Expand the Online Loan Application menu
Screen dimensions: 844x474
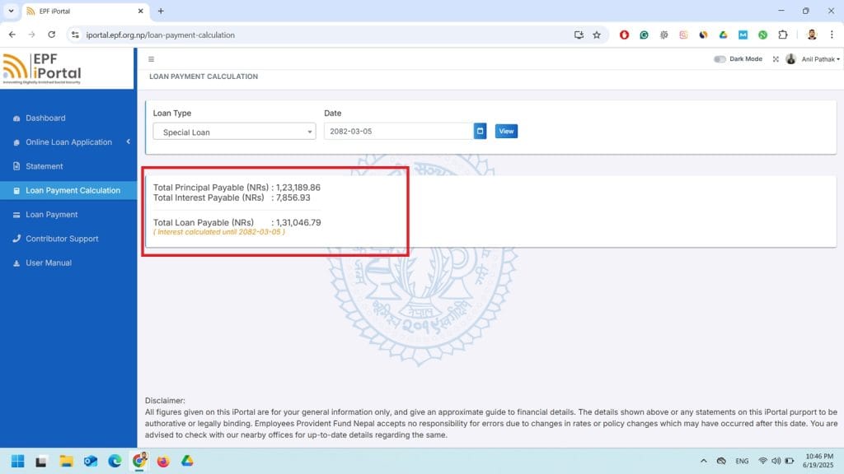pos(68,142)
